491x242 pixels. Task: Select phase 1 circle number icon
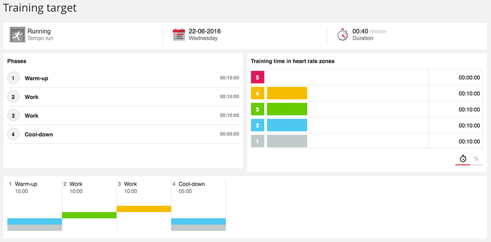[13, 78]
